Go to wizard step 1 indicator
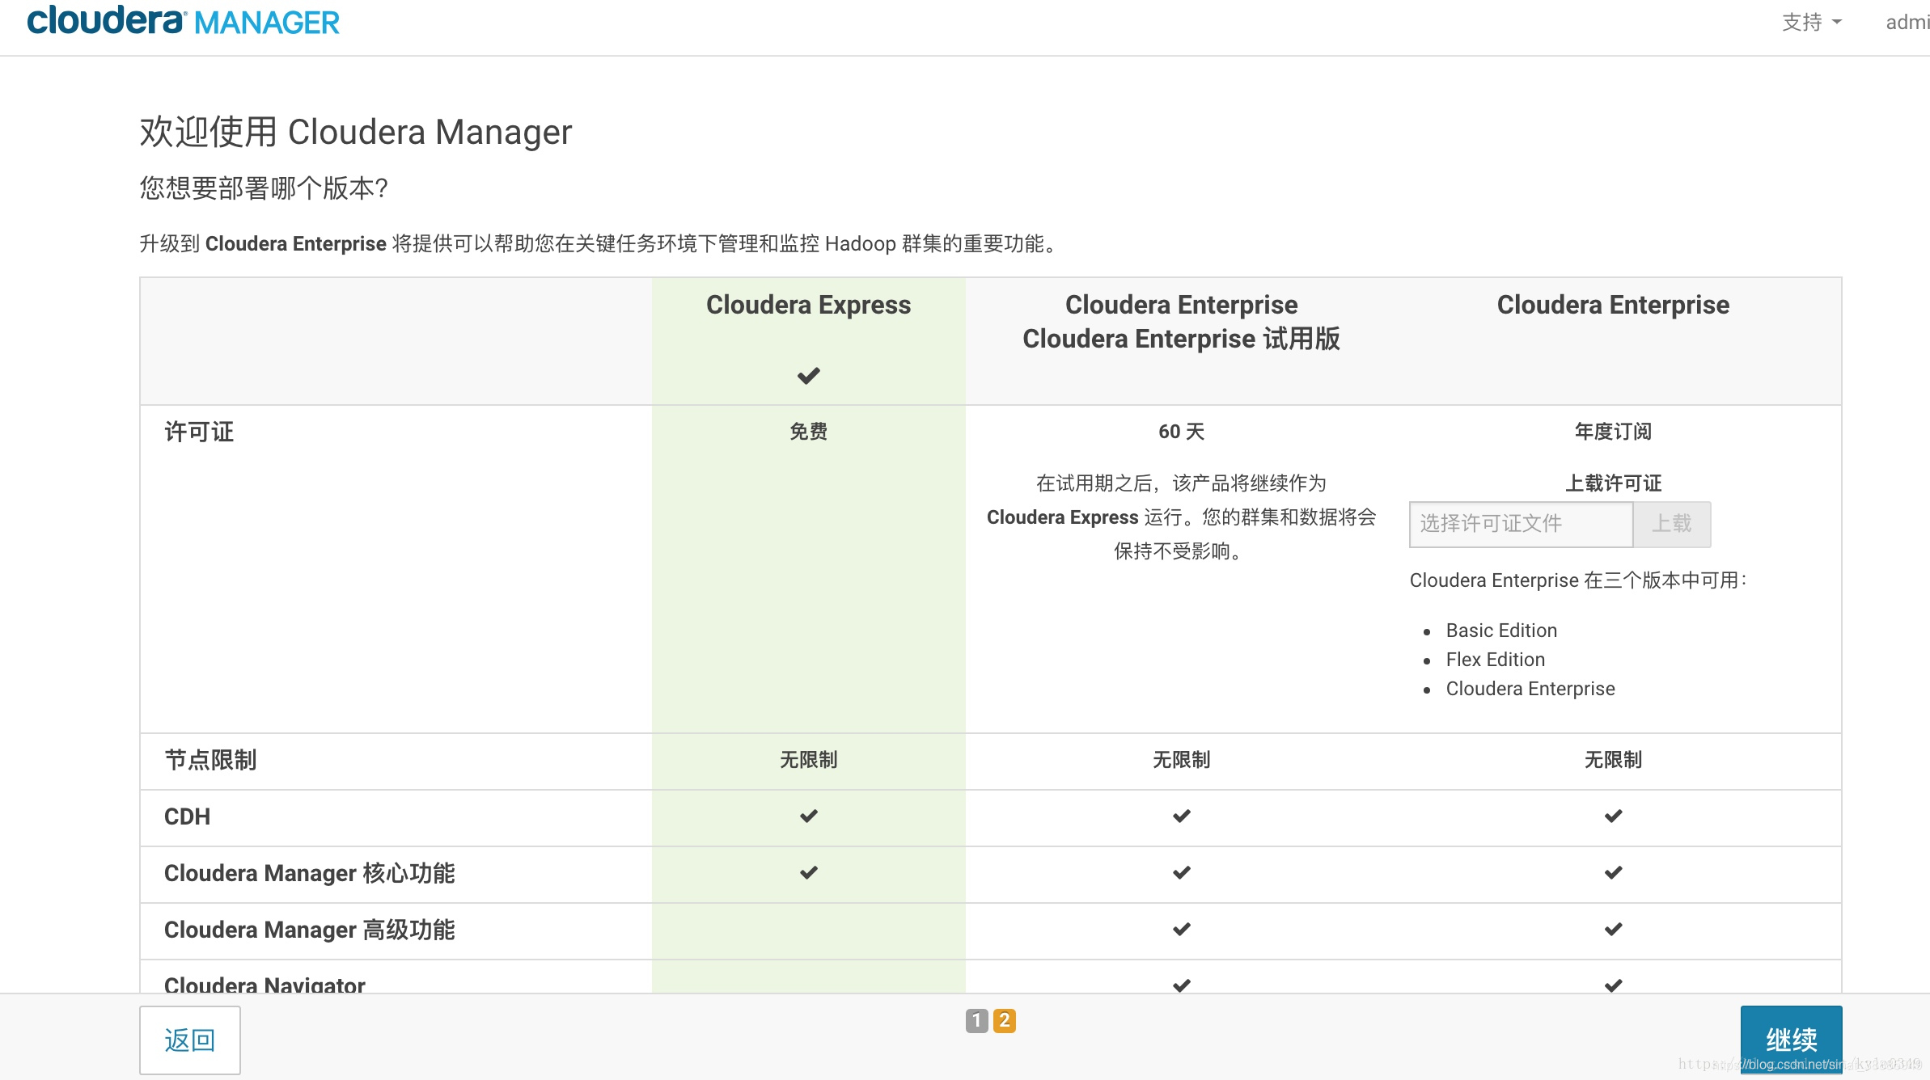 976,1021
